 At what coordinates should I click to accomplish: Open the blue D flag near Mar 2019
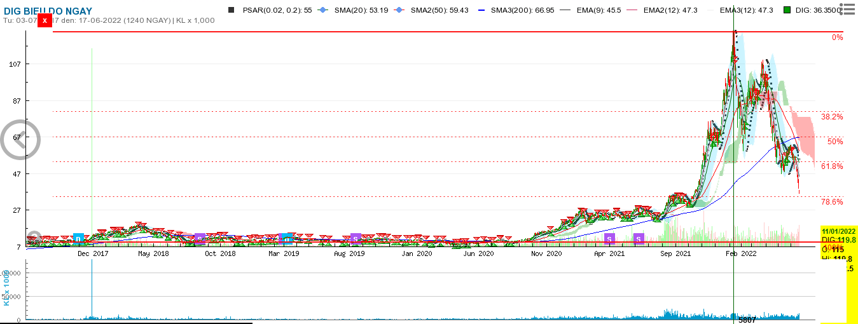click(x=287, y=239)
